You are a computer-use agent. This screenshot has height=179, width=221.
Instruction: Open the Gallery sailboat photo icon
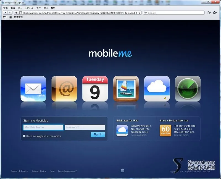(x=126, y=89)
